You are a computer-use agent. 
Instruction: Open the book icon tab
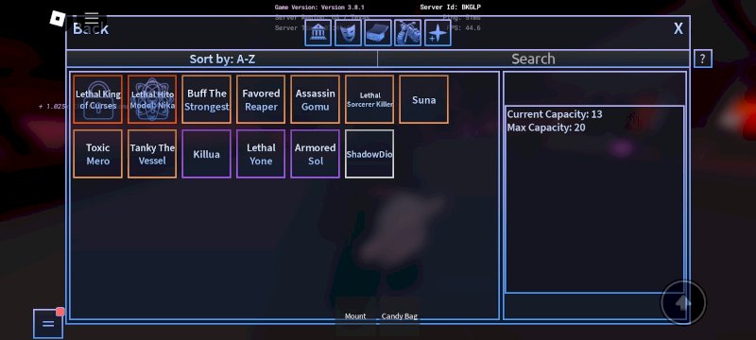[x=378, y=33]
